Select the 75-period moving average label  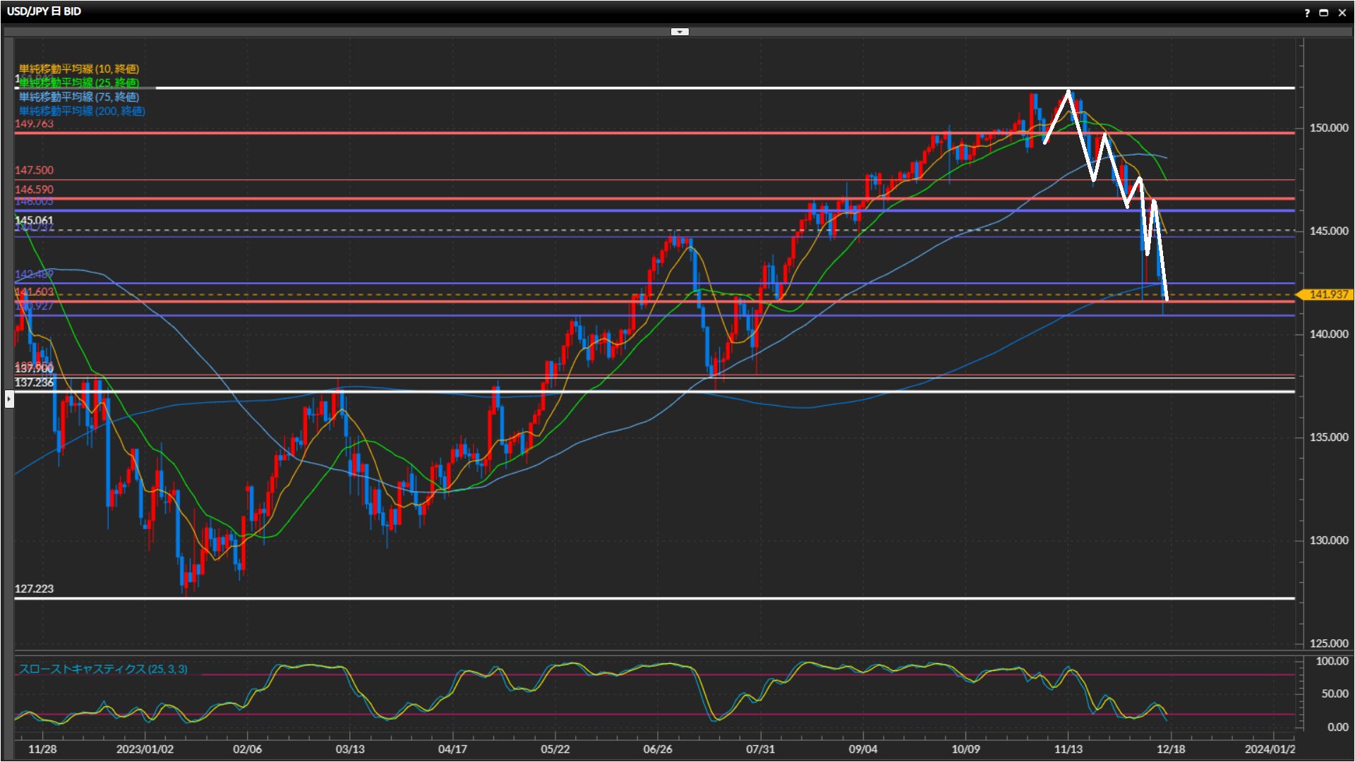78,97
